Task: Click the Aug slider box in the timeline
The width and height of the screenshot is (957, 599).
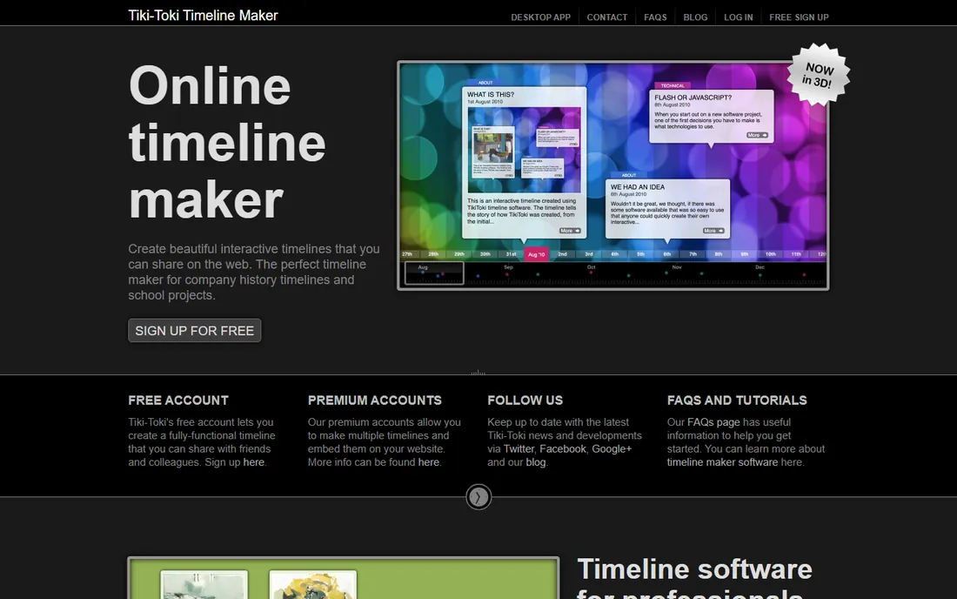Action: tap(434, 273)
